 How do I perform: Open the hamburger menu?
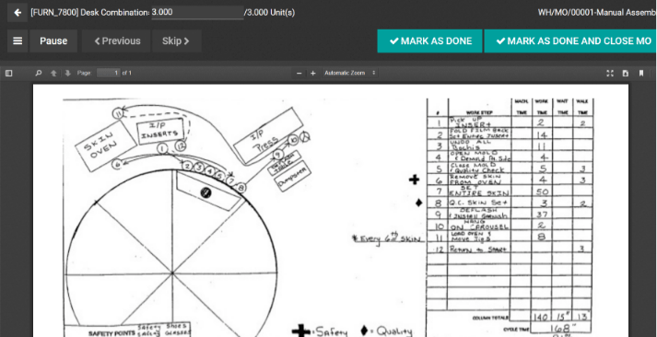click(18, 41)
